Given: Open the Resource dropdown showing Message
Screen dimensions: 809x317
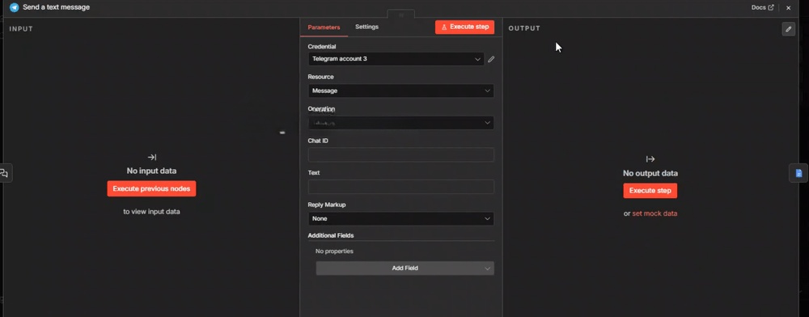Looking at the screenshot, I should [401, 91].
